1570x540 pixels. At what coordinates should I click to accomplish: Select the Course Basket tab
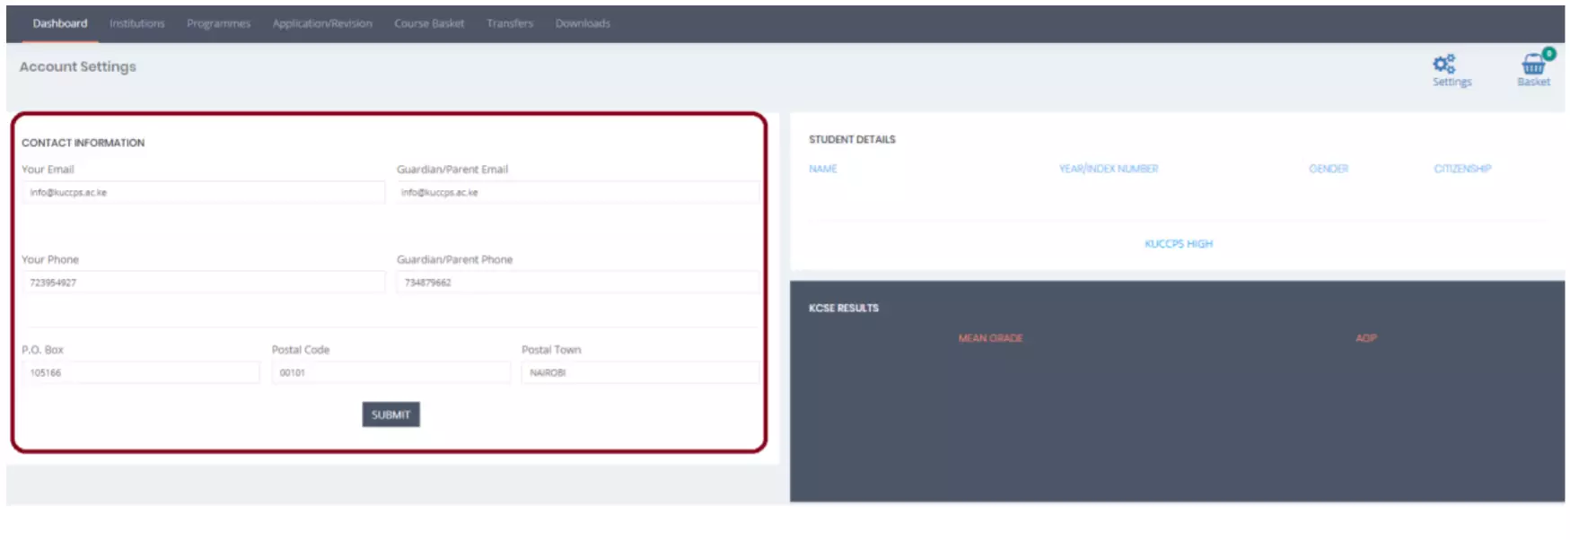tap(429, 23)
